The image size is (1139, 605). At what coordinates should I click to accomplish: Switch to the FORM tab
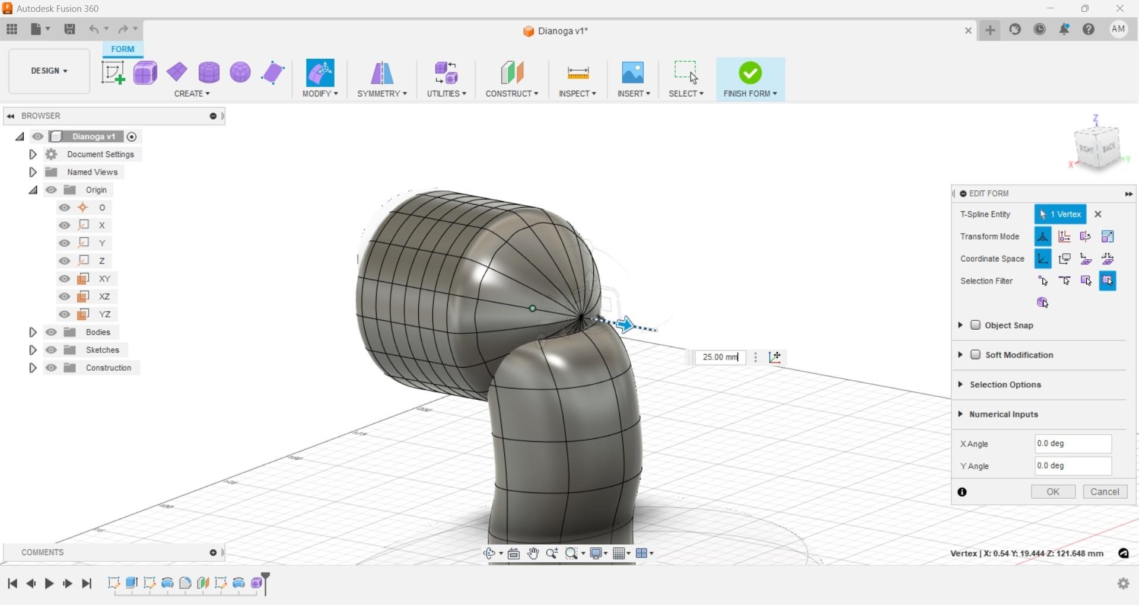[x=122, y=49]
